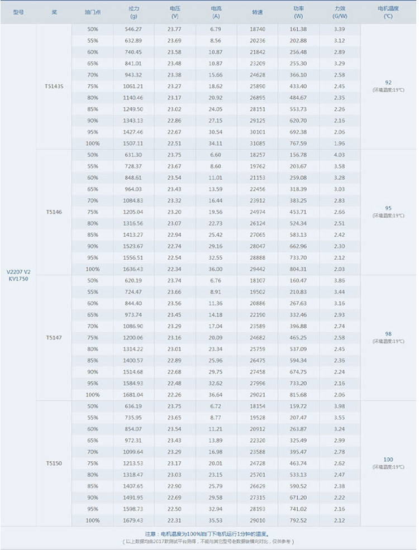Click the 功率 (W) column header

[298, 12]
